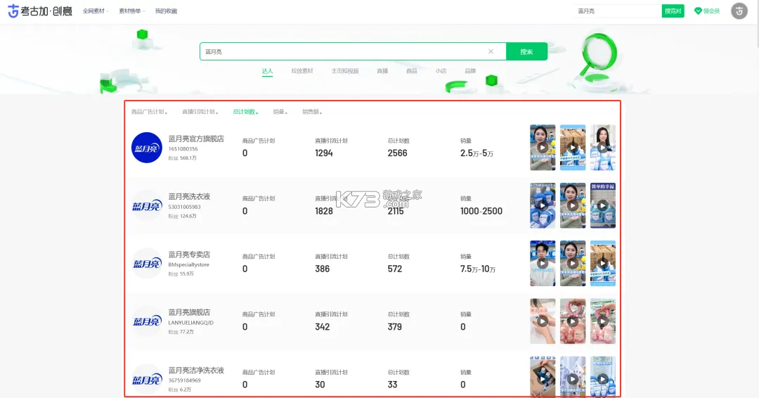Switch to the 直播 tab
The image size is (759, 398).
(x=382, y=71)
